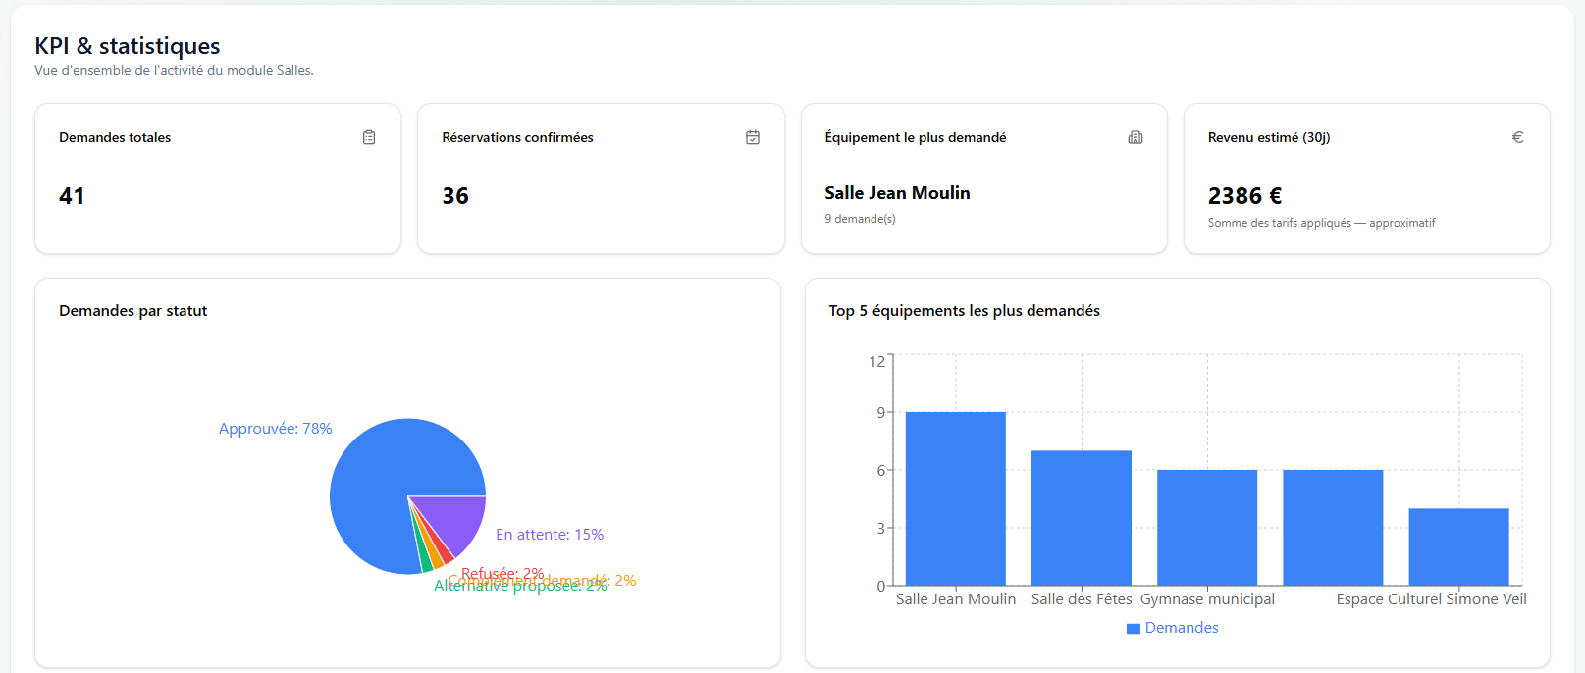Click the Revenu estimé (30j) card title
The width and height of the screenshot is (1585, 673).
1269,137
